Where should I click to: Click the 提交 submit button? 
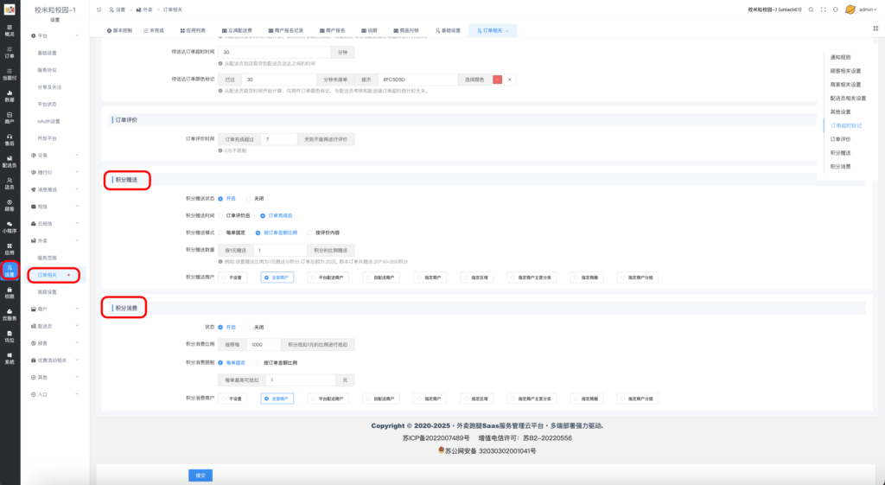tap(201, 475)
